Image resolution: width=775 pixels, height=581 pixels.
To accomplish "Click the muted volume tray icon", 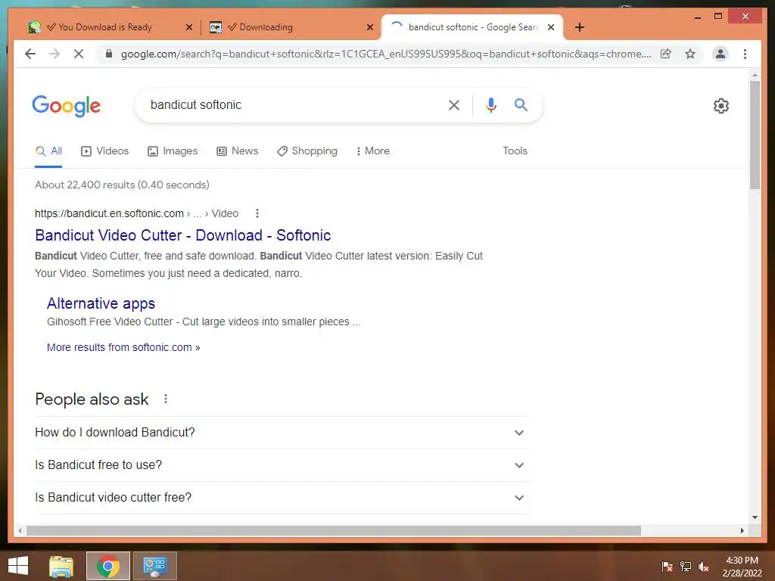I will 703,566.
